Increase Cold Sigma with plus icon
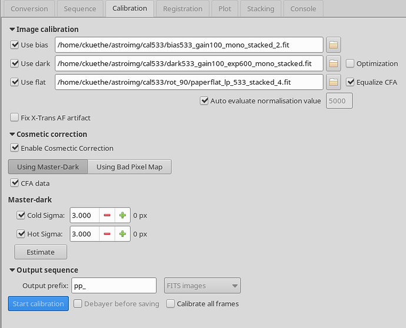Screen dimensions: 406x328 [122, 215]
